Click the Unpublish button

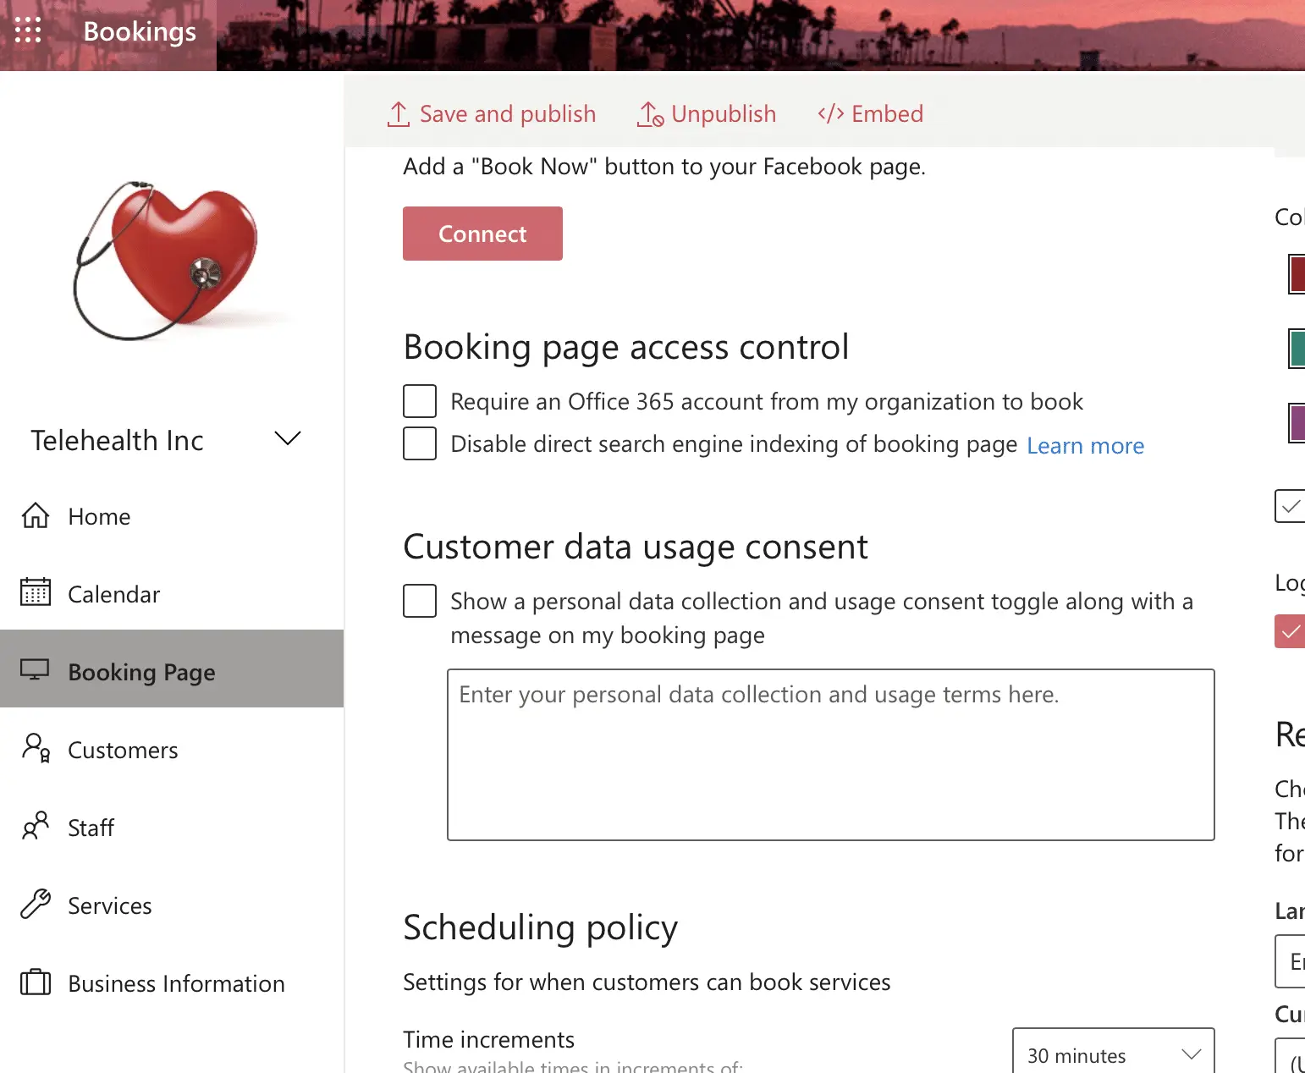707,114
